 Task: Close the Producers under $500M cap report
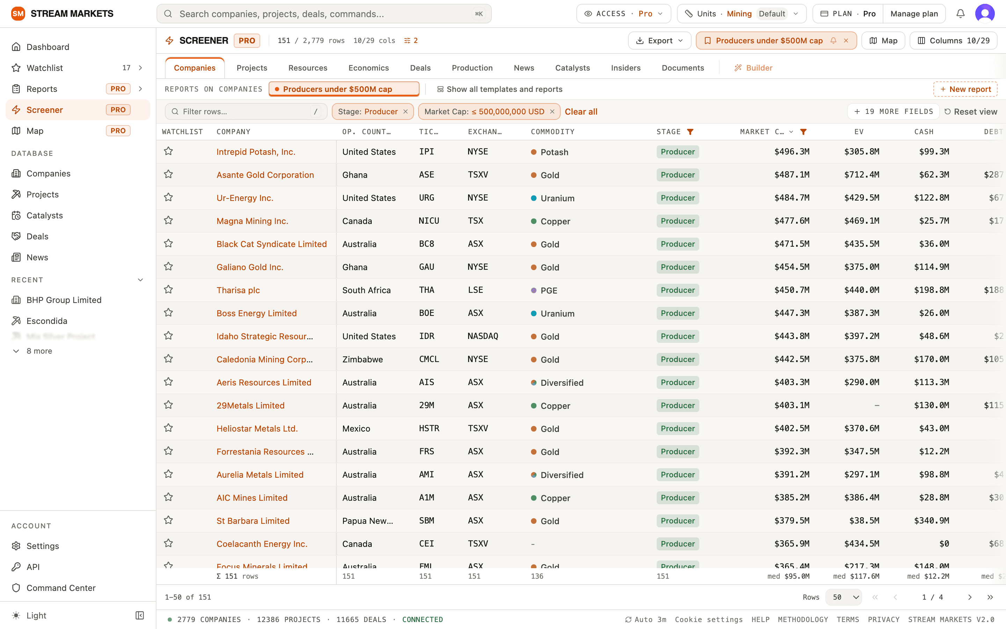point(846,40)
